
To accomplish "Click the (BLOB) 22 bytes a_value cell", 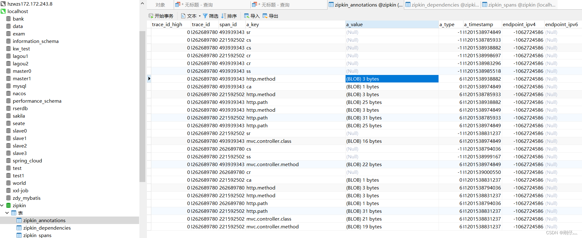I will (x=392, y=164).
